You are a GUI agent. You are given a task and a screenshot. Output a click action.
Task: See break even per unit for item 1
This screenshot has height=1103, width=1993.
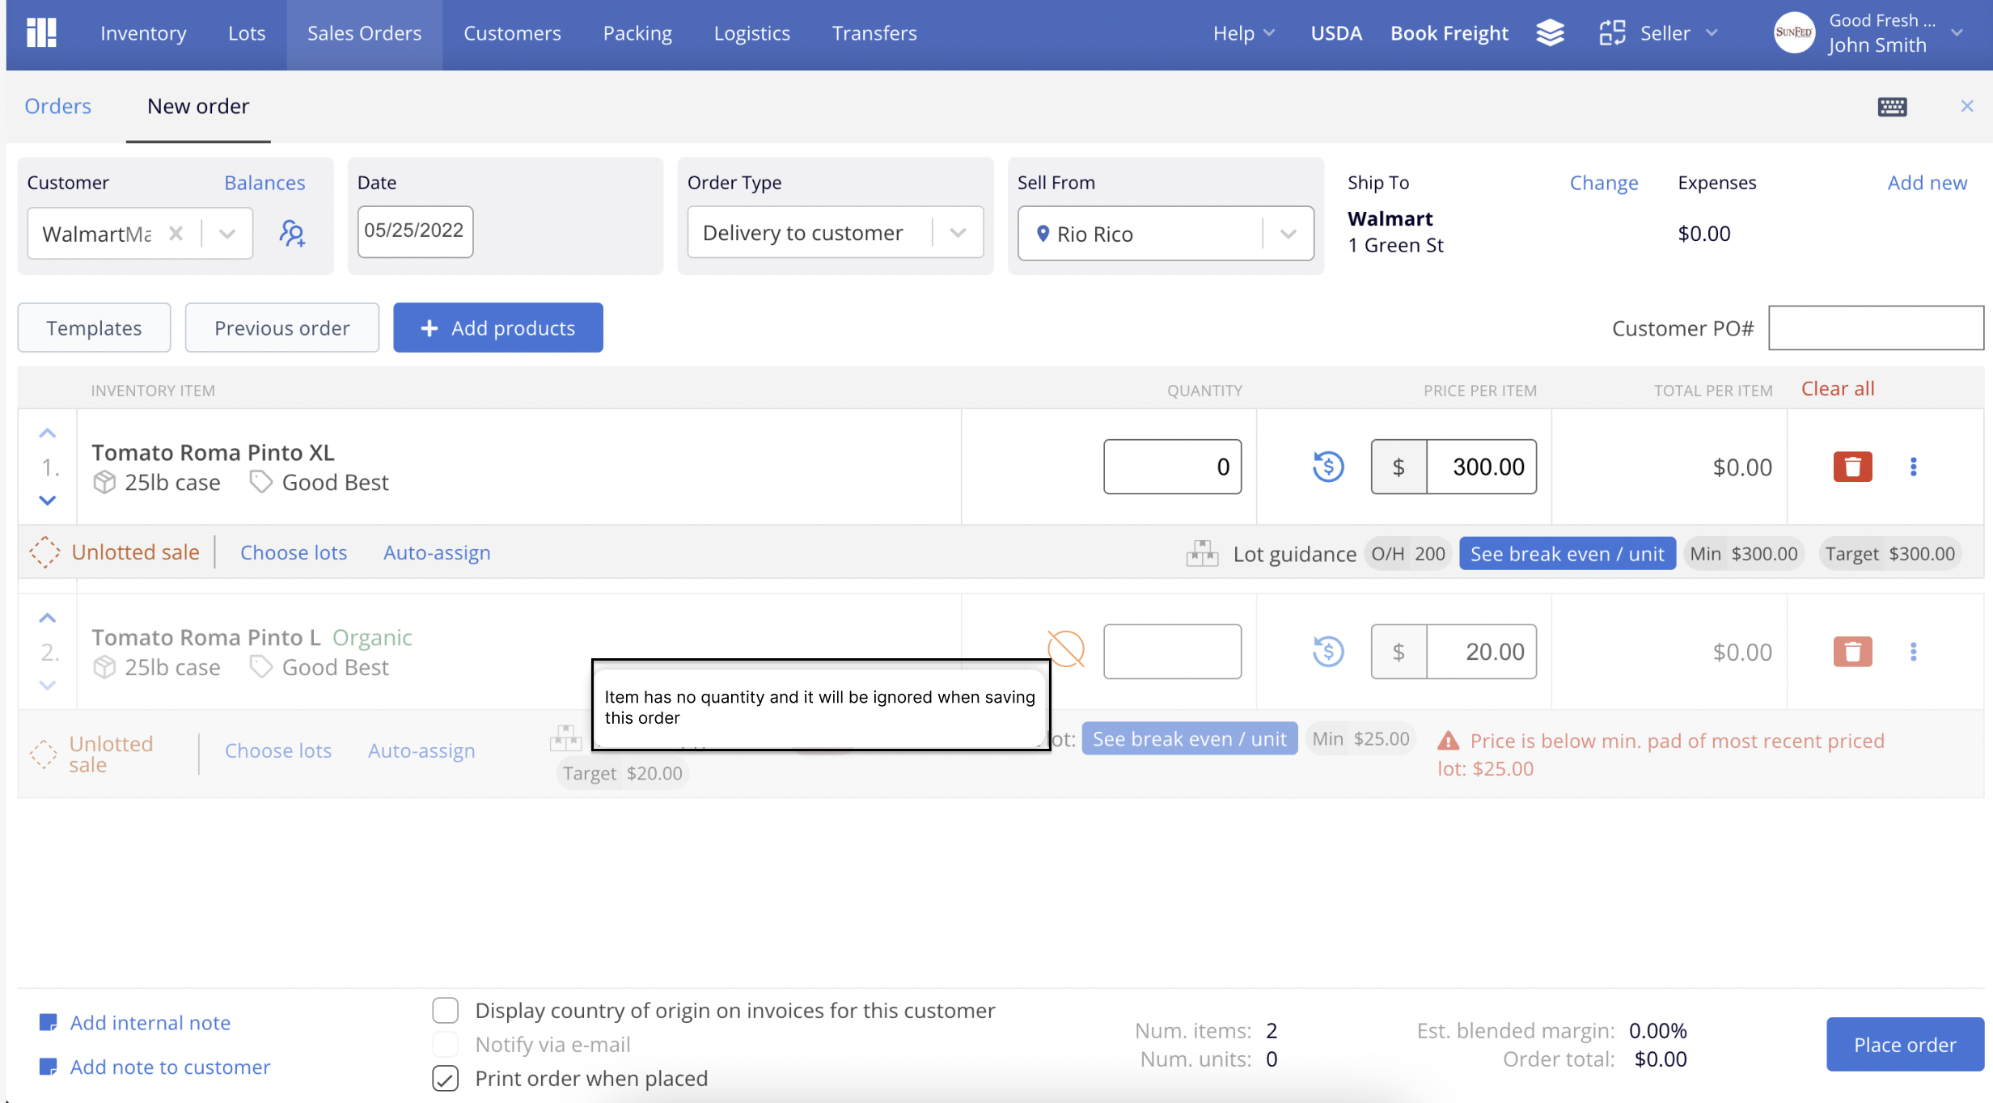[x=1567, y=554]
